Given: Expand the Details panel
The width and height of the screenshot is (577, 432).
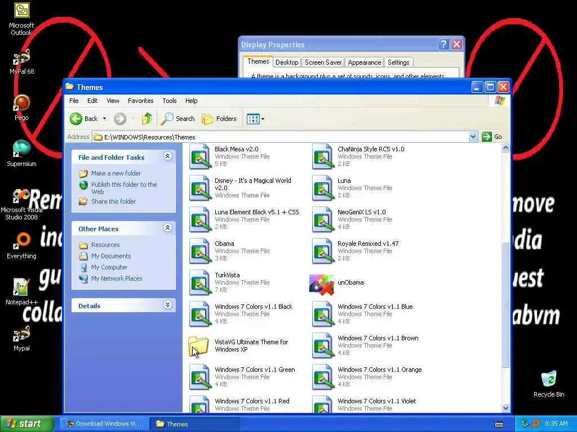Looking at the screenshot, I should click(167, 305).
